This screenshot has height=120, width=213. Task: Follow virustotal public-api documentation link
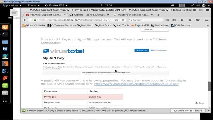click(x=136, y=84)
